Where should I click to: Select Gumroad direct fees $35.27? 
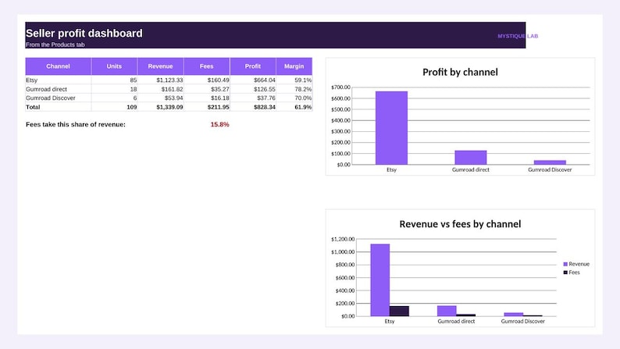[x=206, y=89]
